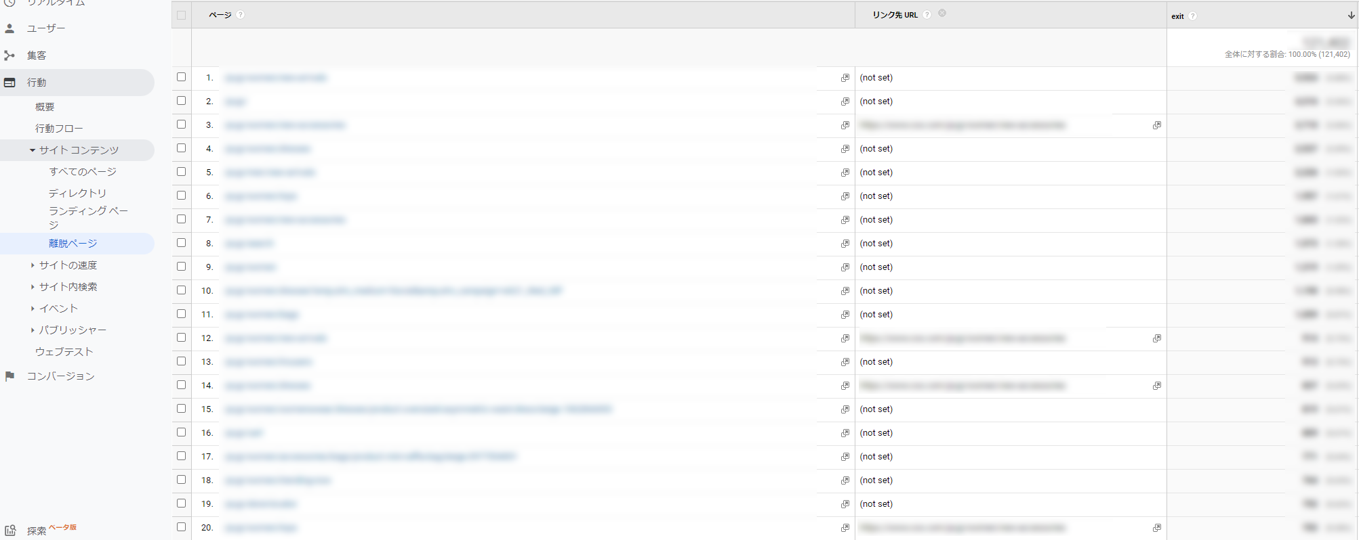Click the help icon next to exit column
This screenshot has height=540, width=1359.
pyautogui.click(x=1193, y=16)
